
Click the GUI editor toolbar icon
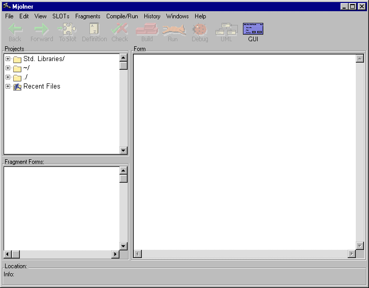253,30
